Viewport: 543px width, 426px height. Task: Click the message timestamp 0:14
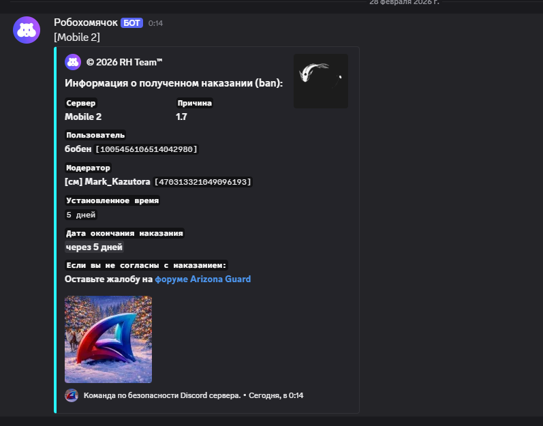[x=155, y=23]
